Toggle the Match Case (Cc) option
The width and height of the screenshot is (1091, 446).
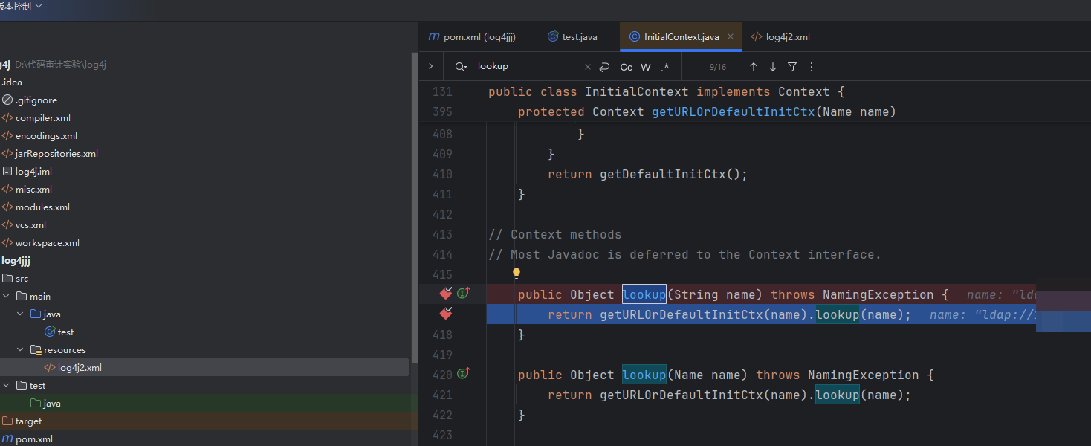(626, 67)
